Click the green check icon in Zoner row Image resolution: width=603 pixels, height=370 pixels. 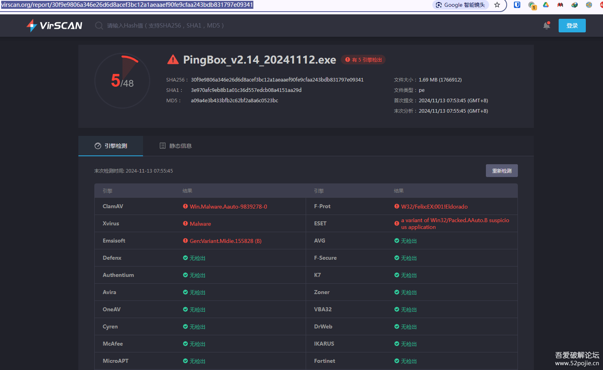[x=397, y=292]
